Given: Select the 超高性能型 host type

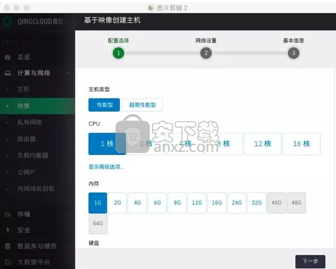Looking at the screenshot, I should (x=142, y=105).
